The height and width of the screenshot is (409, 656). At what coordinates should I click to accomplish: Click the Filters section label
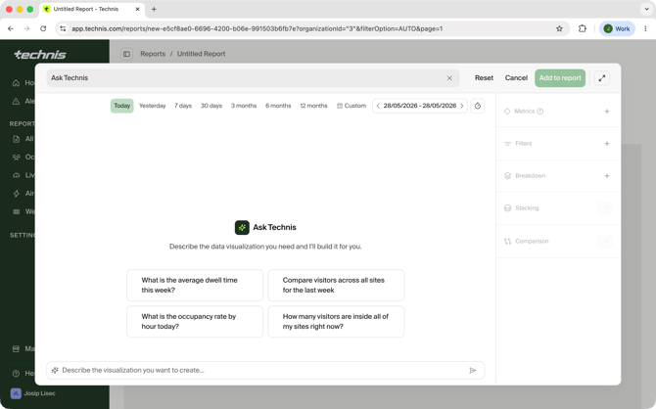524,144
